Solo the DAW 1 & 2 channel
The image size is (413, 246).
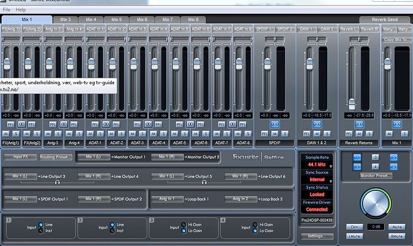tap(327, 134)
